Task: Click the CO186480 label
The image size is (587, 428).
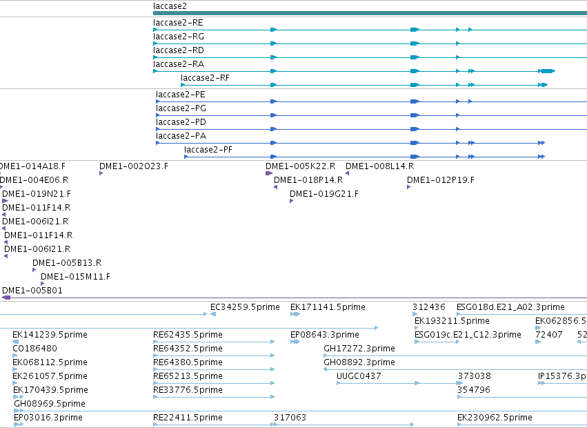Action: tap(34, 349)
